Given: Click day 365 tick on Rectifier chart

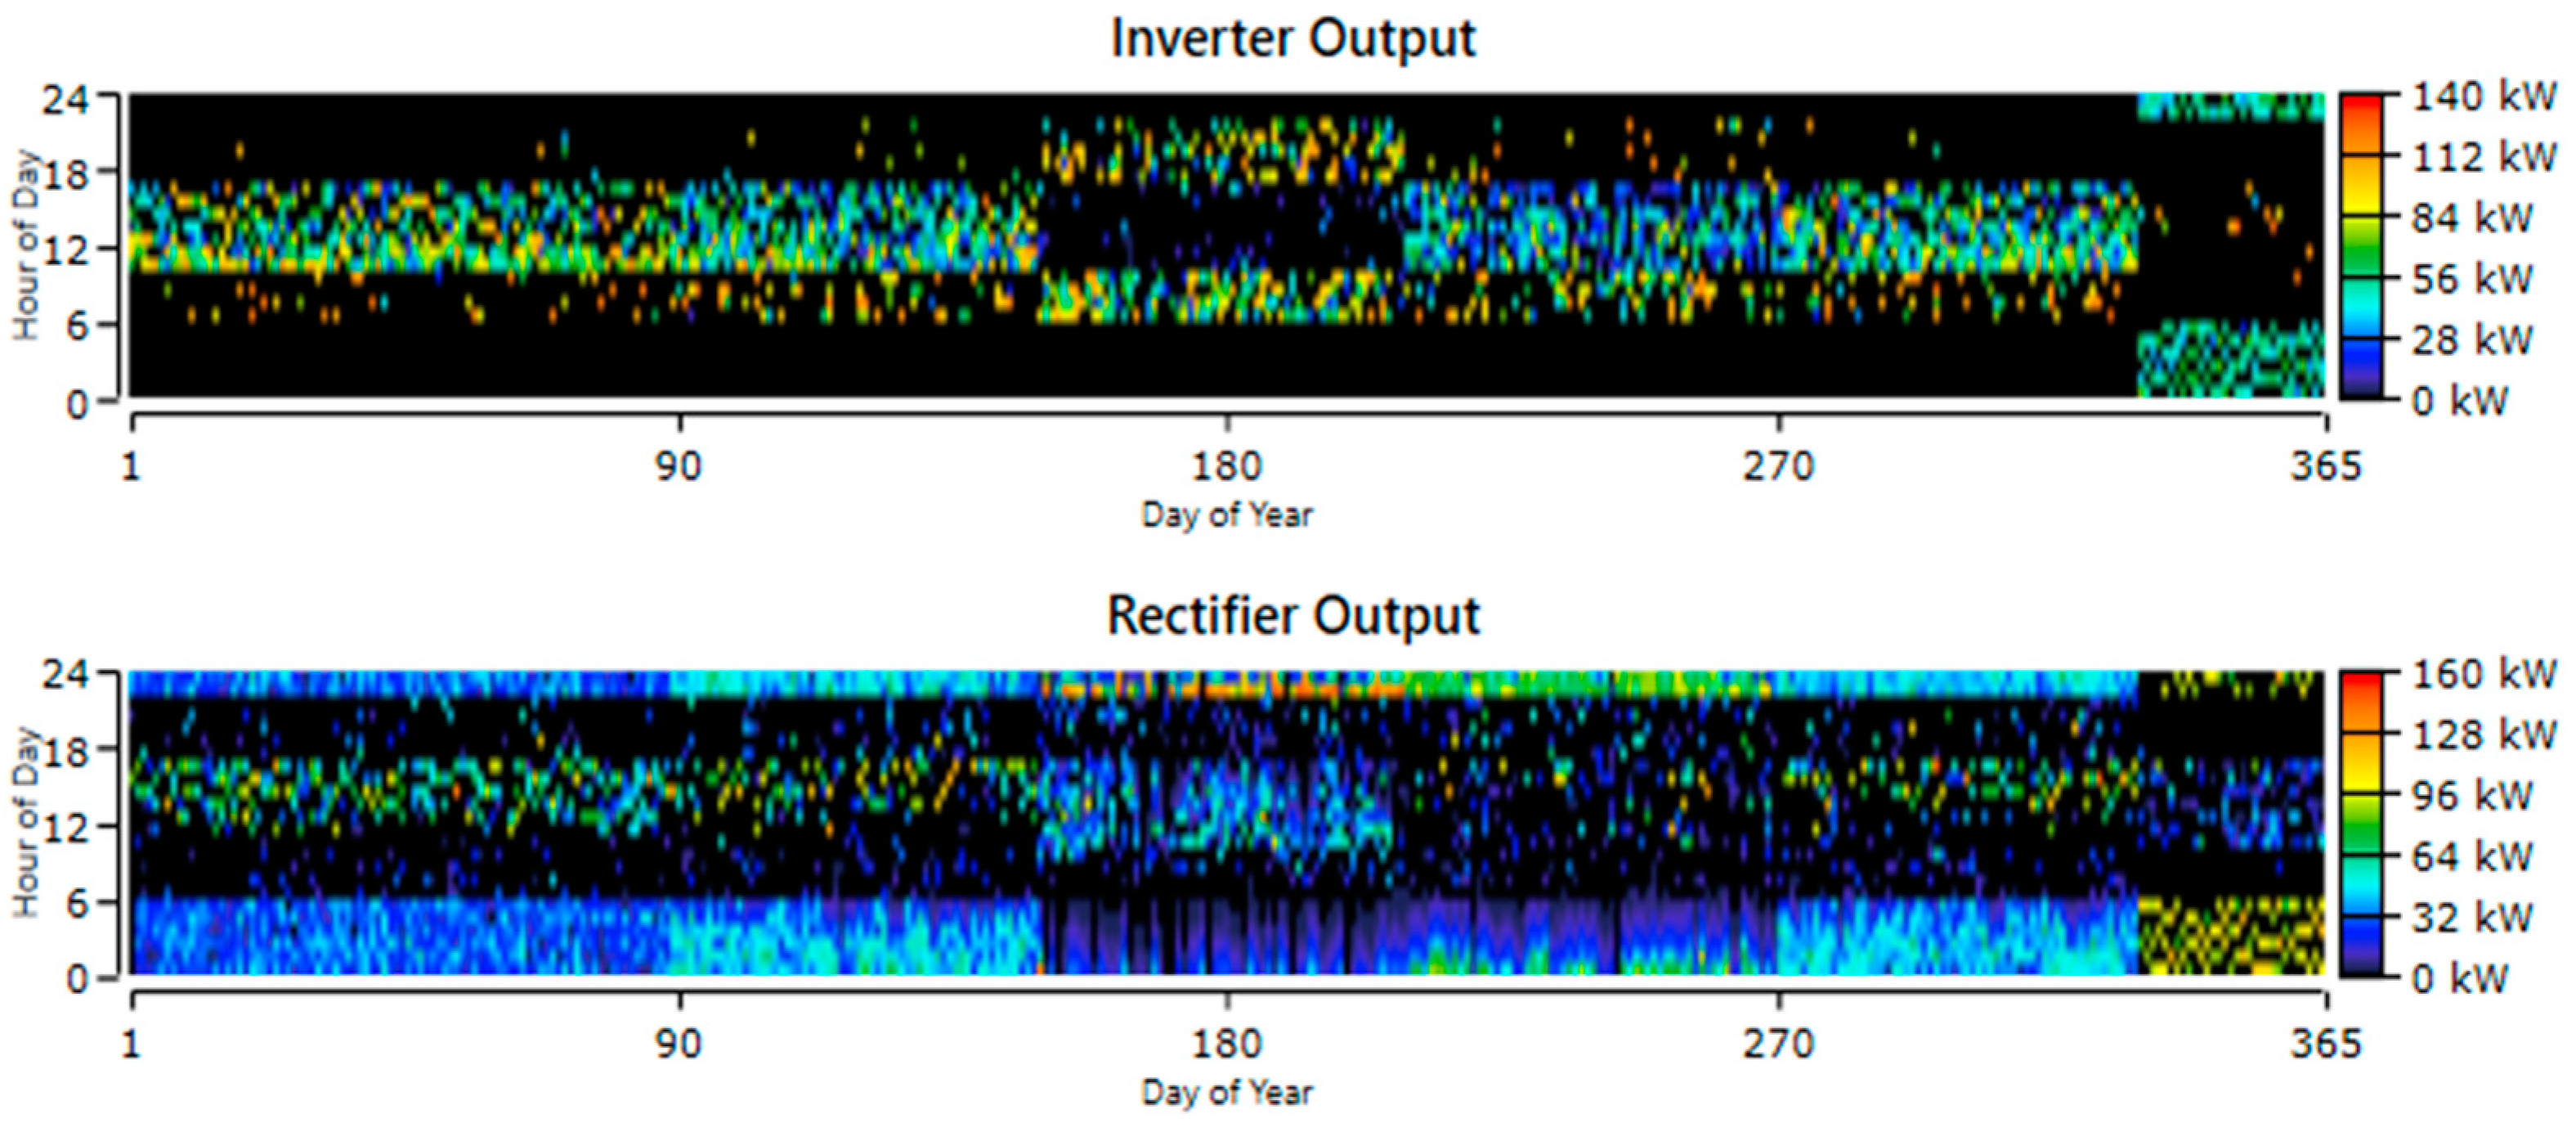Looking at the screenshot, I should click(2326, 1044).
